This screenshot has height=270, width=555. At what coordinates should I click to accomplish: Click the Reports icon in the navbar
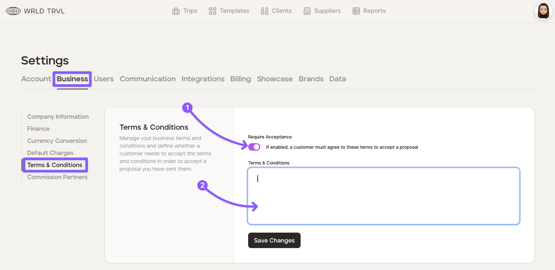coord(356,11)
